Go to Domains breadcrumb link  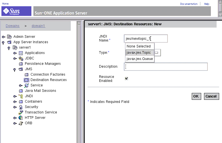click(x=13, y=26)
